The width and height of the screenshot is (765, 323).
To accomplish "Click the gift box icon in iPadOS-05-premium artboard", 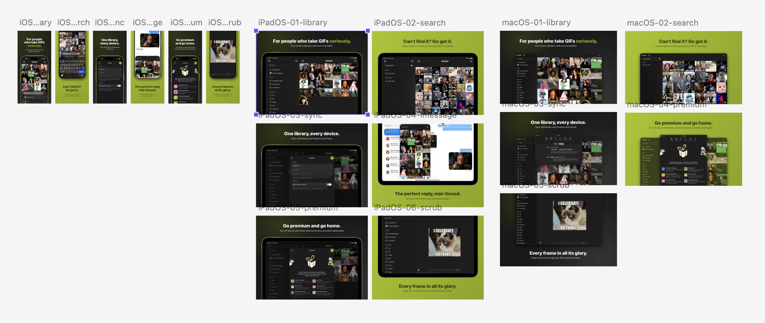I will click(x=311, y=261).
